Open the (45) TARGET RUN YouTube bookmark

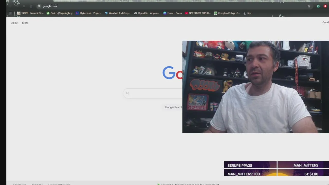coord(198,13)
